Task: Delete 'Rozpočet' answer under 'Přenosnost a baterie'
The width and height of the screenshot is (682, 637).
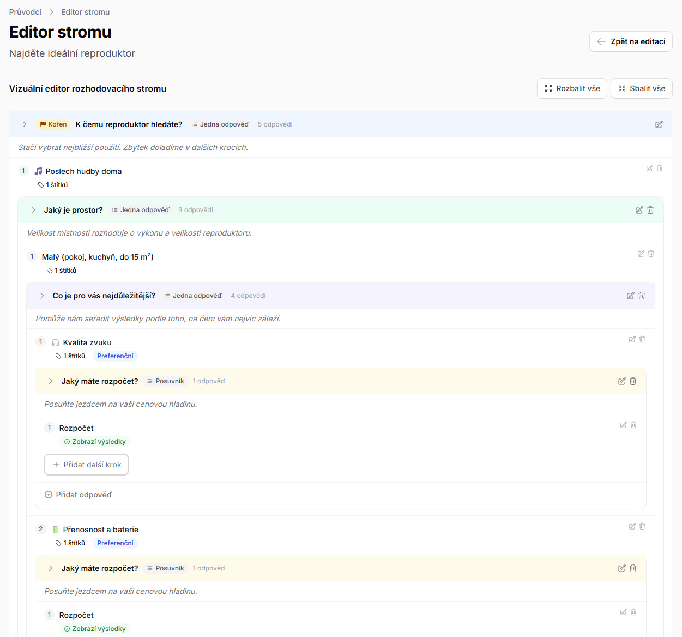Action: click(x=633, y=612)
